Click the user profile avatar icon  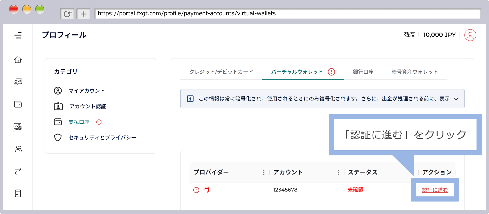coord(470,35)
